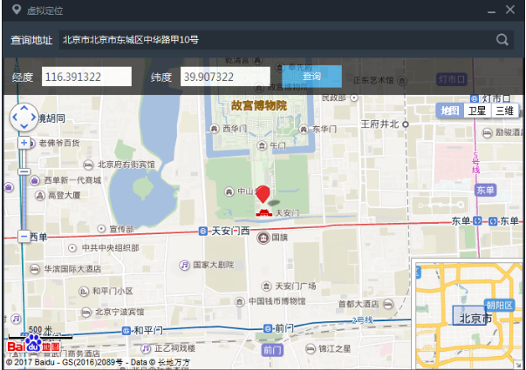Click the 北京市 overview mini-map viewport box
The image size is (526, 370).
(x=468, y=315)
